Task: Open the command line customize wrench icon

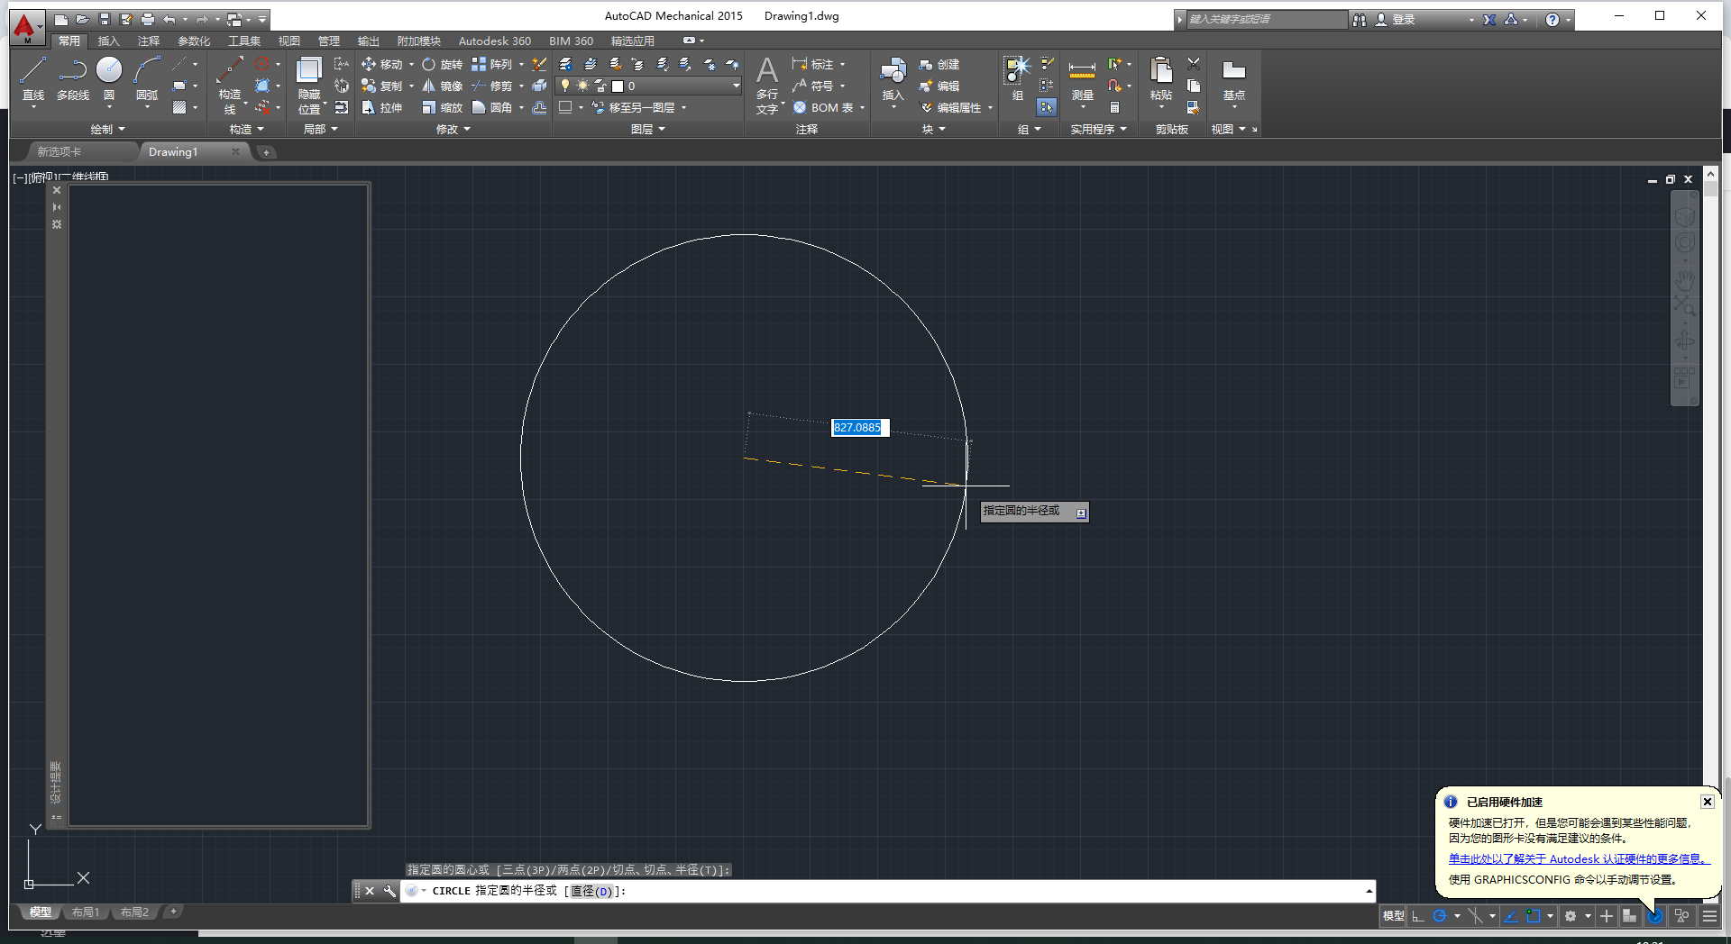Action: (x=389, y=891)
